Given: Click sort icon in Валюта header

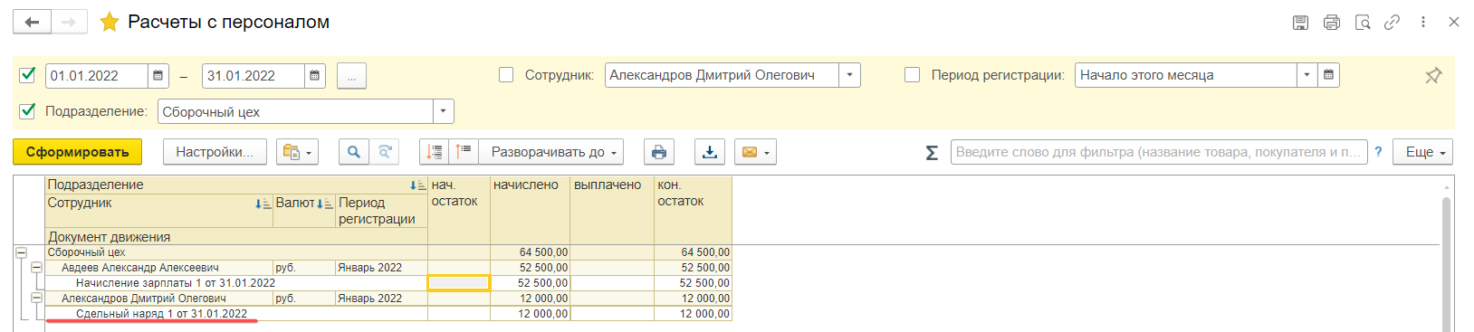Looking at the screenshot, I should coord(324,204).
